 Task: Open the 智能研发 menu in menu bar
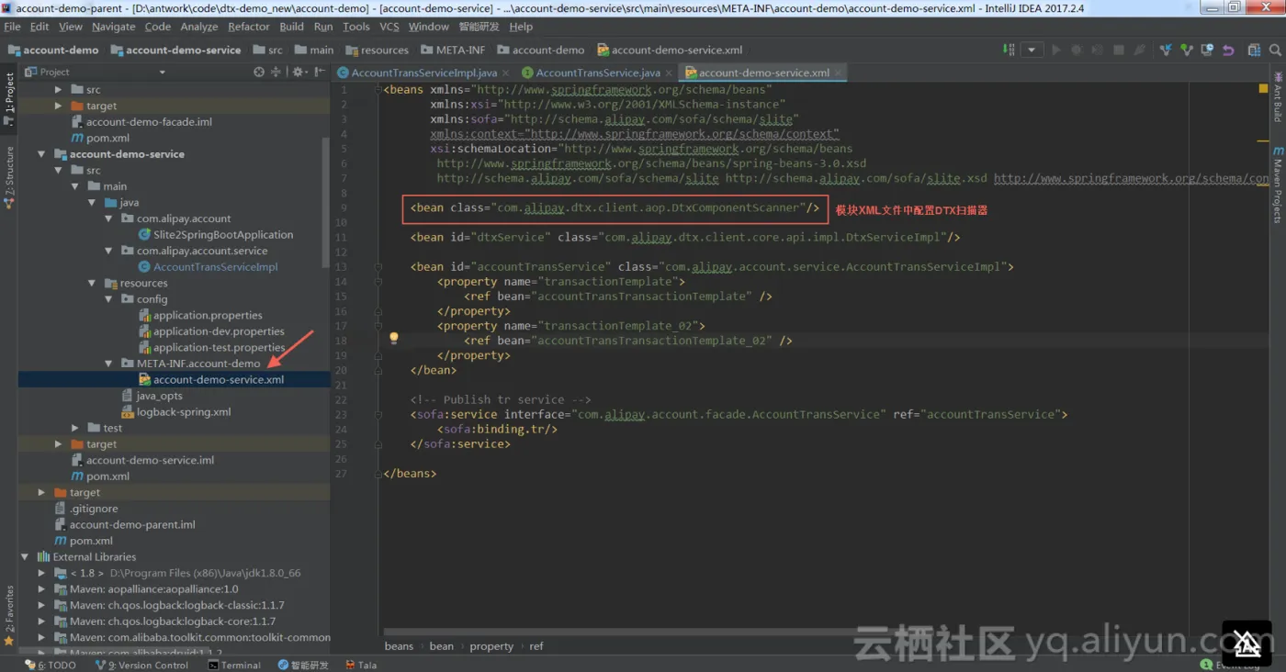[x=479, y=27]
